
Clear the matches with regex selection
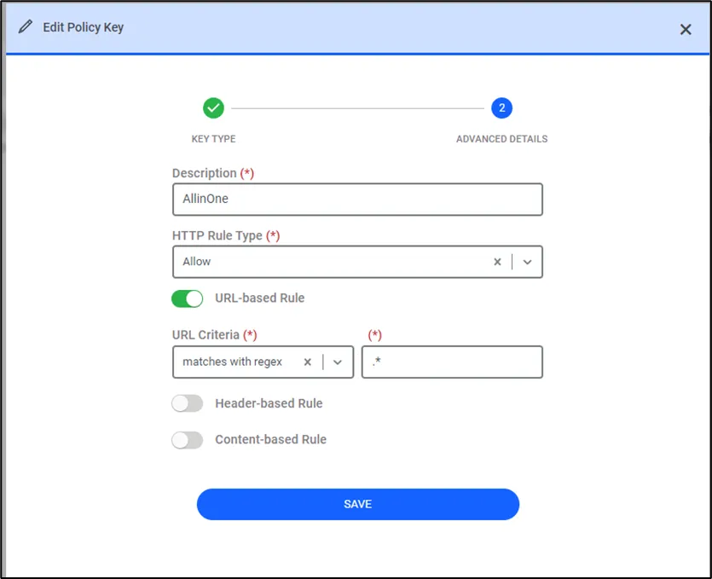308,362
